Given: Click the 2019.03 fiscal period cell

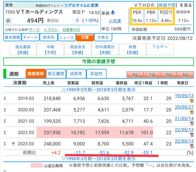Looking at the screenshot, I should pos(26,98).
